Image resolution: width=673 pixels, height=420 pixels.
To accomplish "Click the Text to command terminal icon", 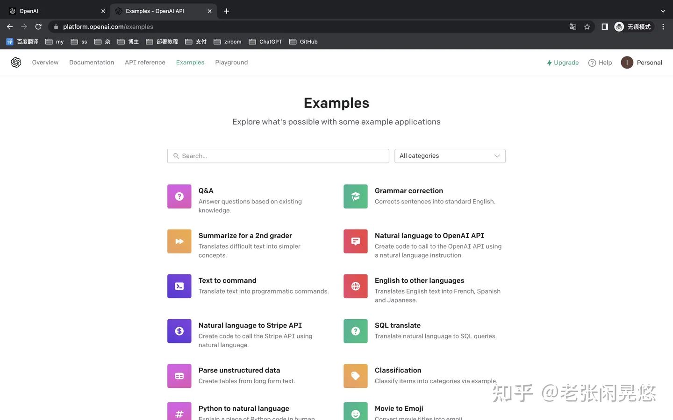I will coord(179,286).
